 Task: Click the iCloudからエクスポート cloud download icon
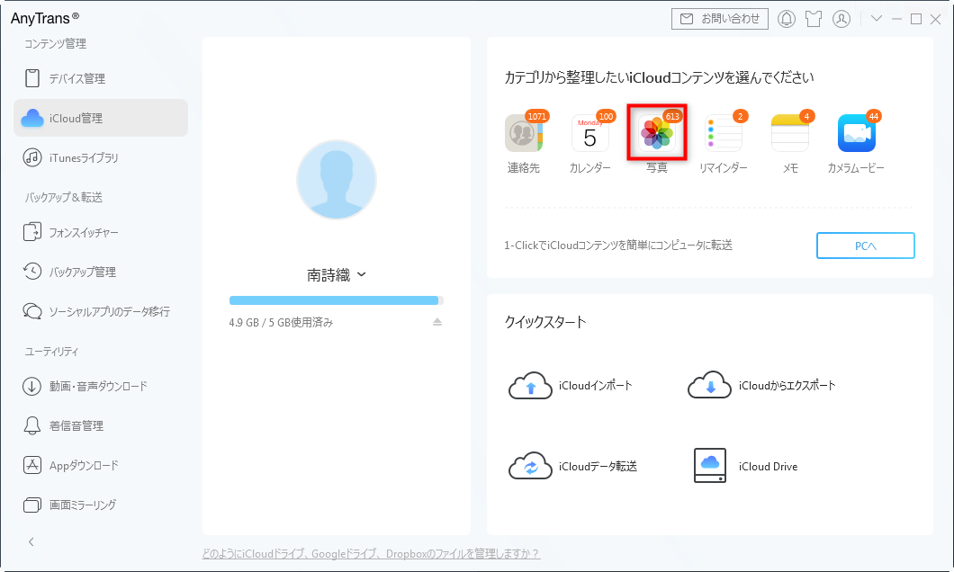pos(709,386)
